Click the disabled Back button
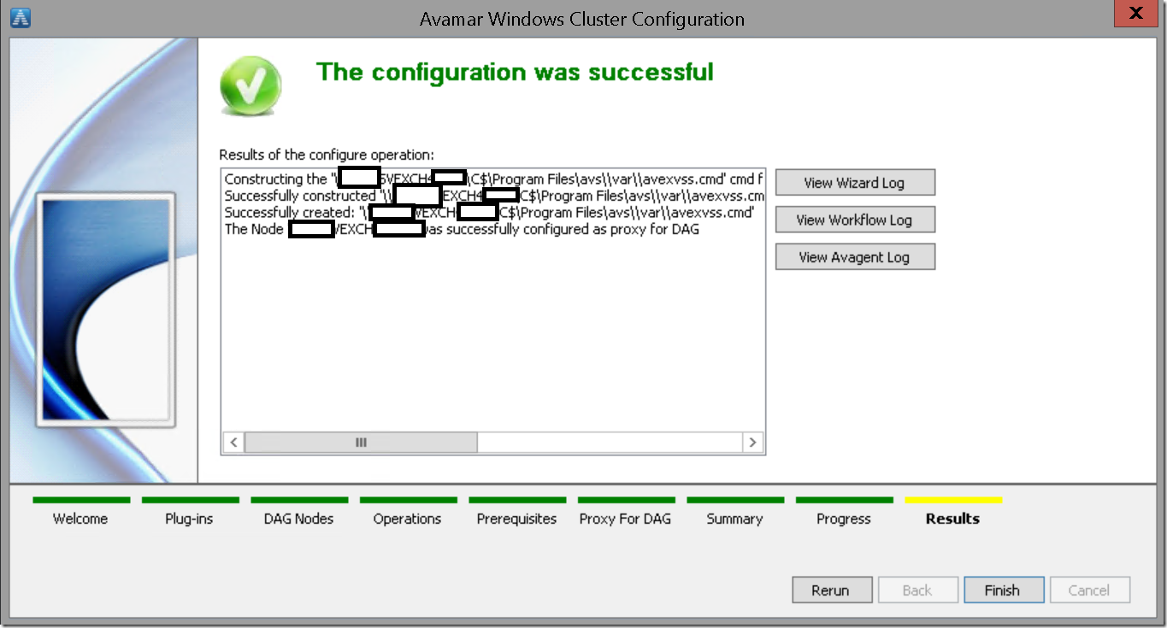 coord(917,590)
